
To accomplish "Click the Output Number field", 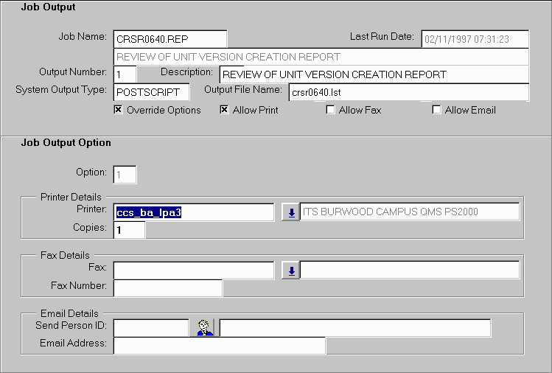I will [x=125, y=74].
